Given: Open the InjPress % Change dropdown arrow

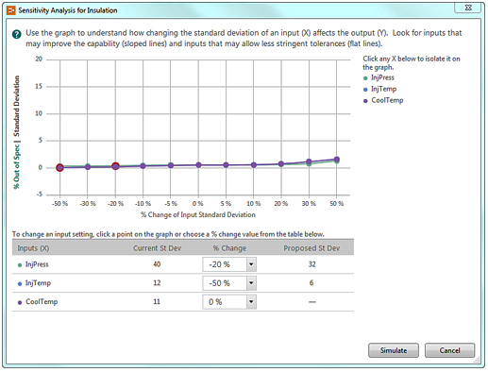Looking at the screenshot, I should (251, 264).
